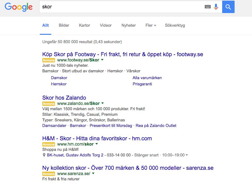This screenshot has height=185, width=252.
Task: Open the Alla varumärken sitelink
Action: coord(147,78)
